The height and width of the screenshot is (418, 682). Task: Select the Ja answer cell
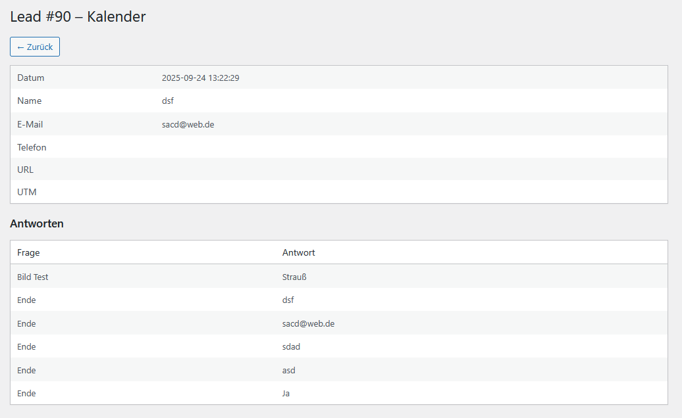286,393
